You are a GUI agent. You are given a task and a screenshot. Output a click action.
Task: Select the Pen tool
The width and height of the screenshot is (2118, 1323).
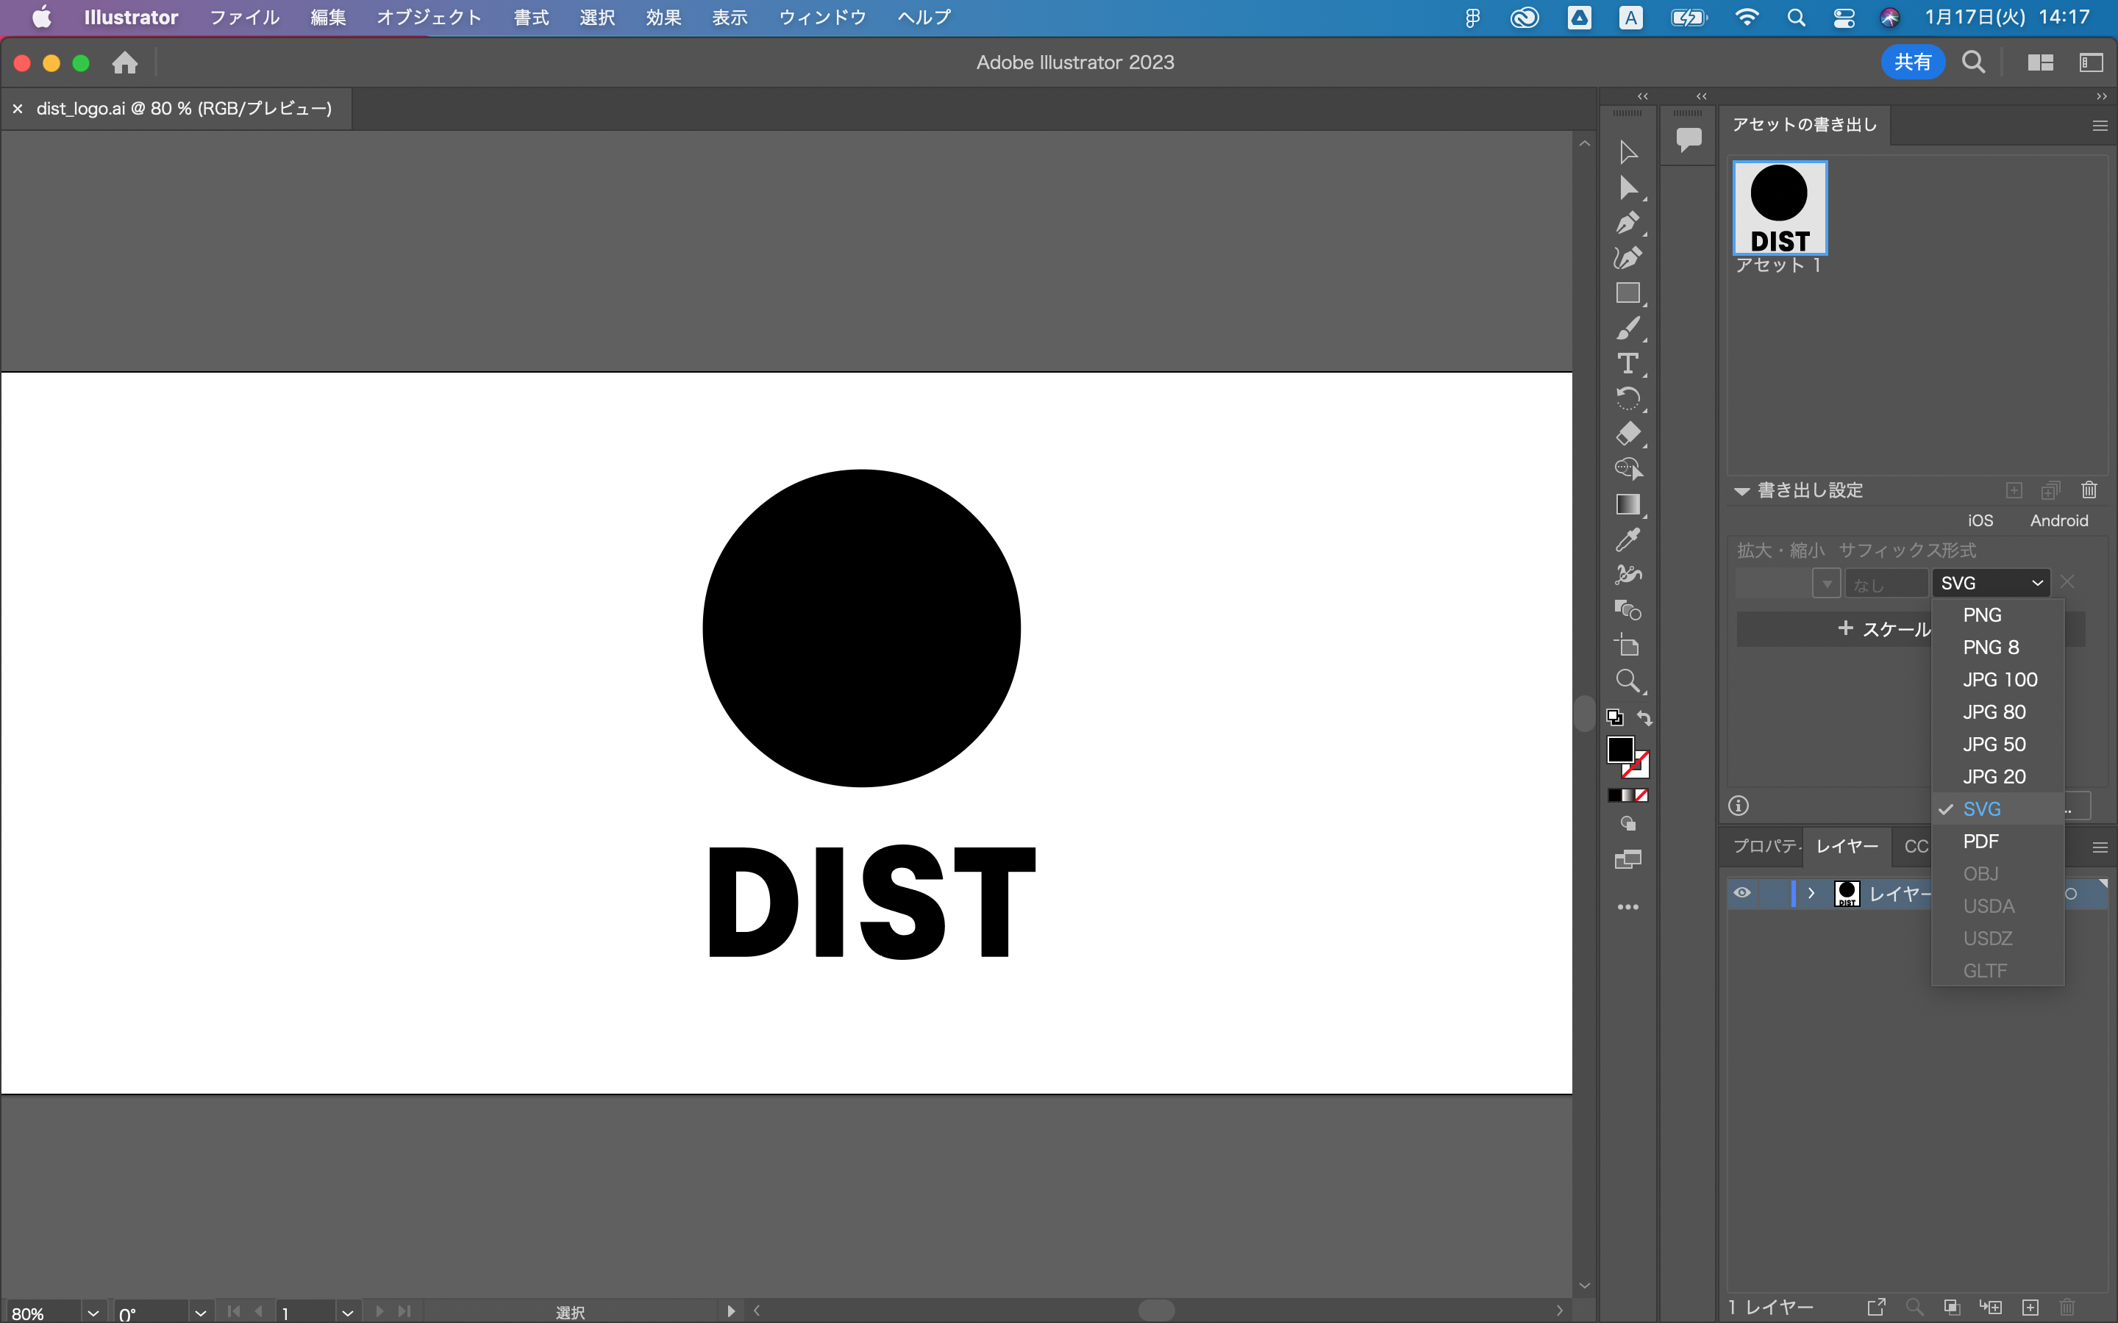tap(1628, 223)
